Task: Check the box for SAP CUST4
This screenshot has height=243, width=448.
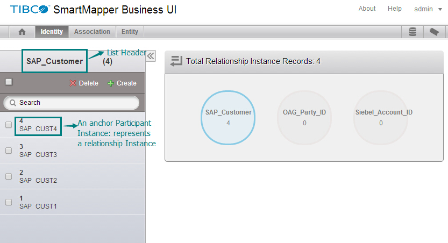Action: pyautogui.click(x=9, y=125)
